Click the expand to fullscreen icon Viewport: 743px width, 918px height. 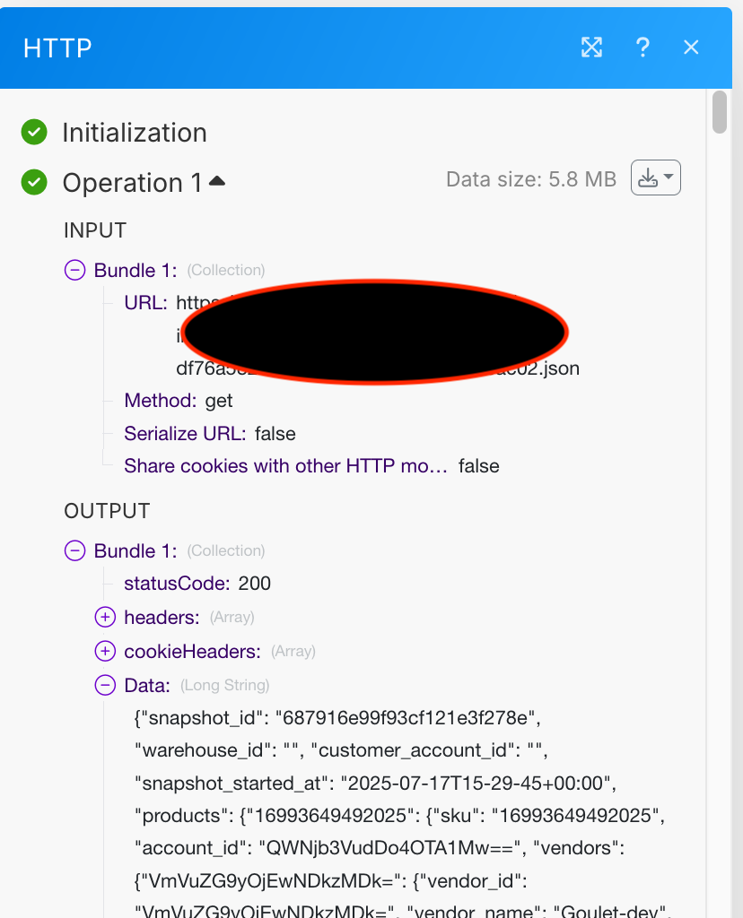pyautogui.click(x=591, y=48)
